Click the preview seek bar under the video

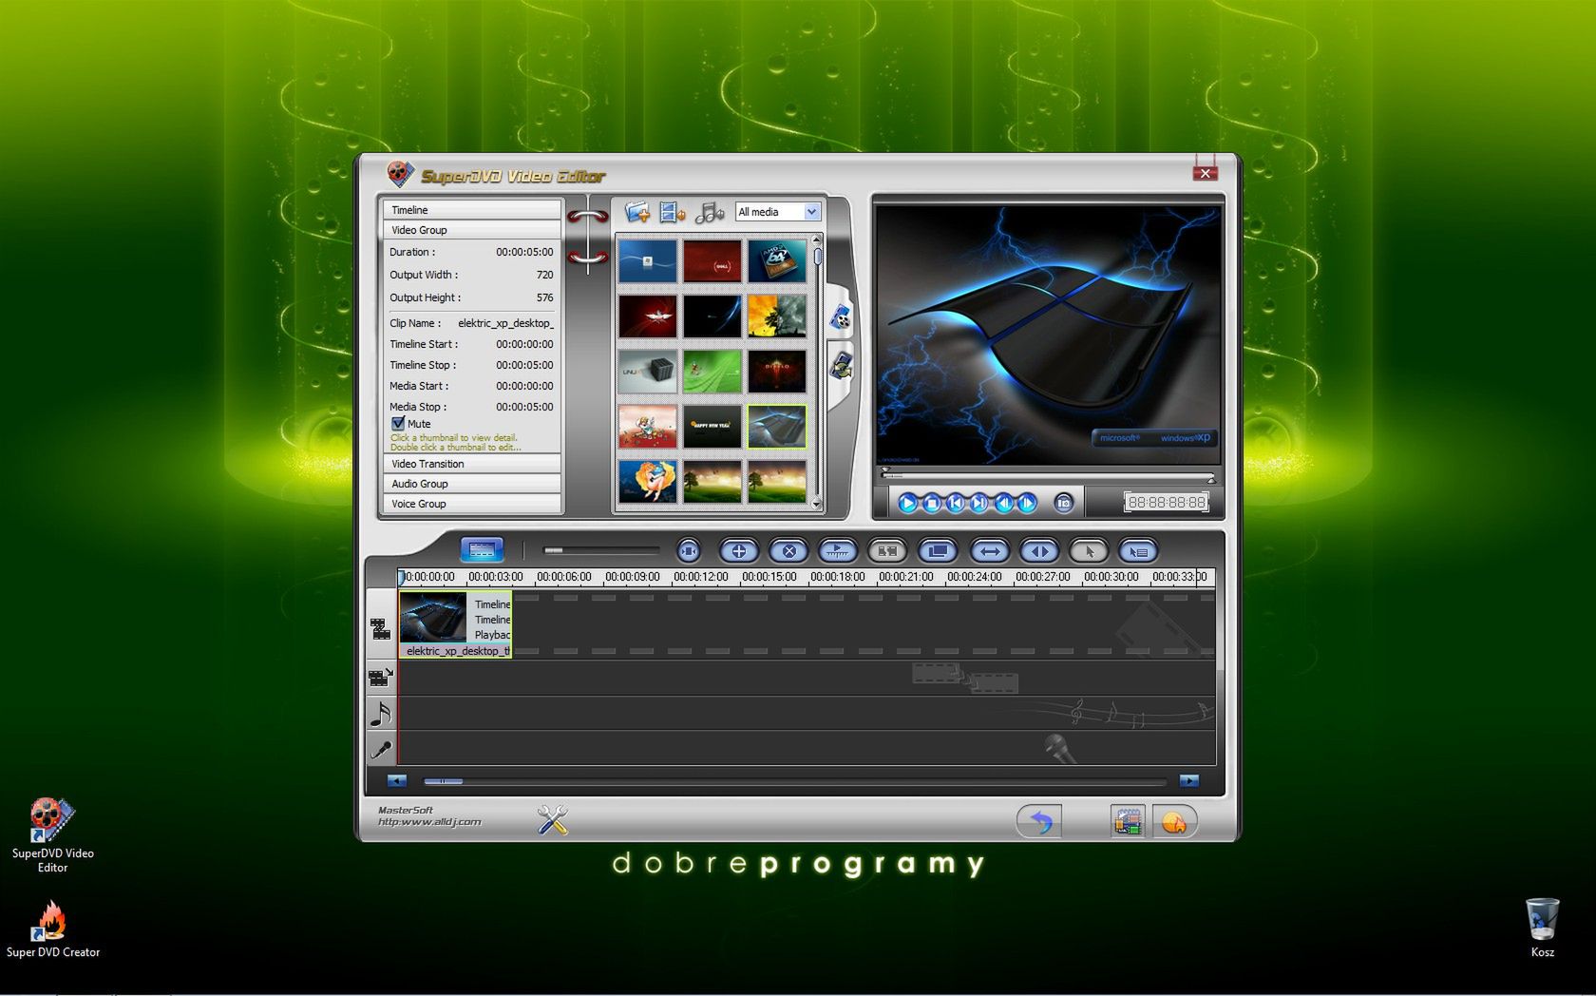1048,475
